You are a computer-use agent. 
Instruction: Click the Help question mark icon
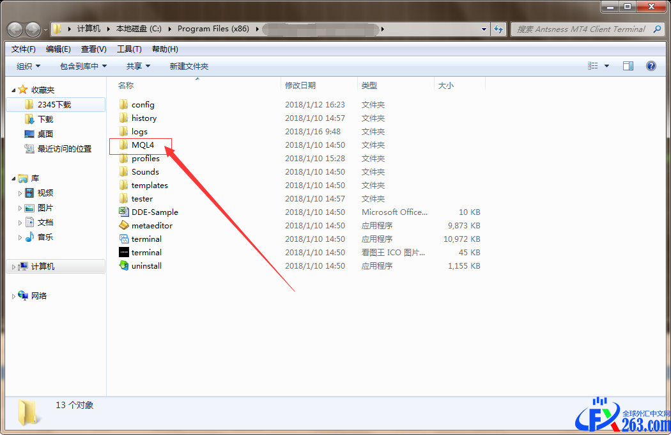[x=651, y=66]
